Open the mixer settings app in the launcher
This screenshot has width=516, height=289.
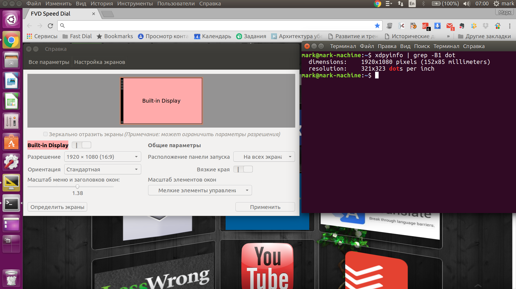[11, 122]
